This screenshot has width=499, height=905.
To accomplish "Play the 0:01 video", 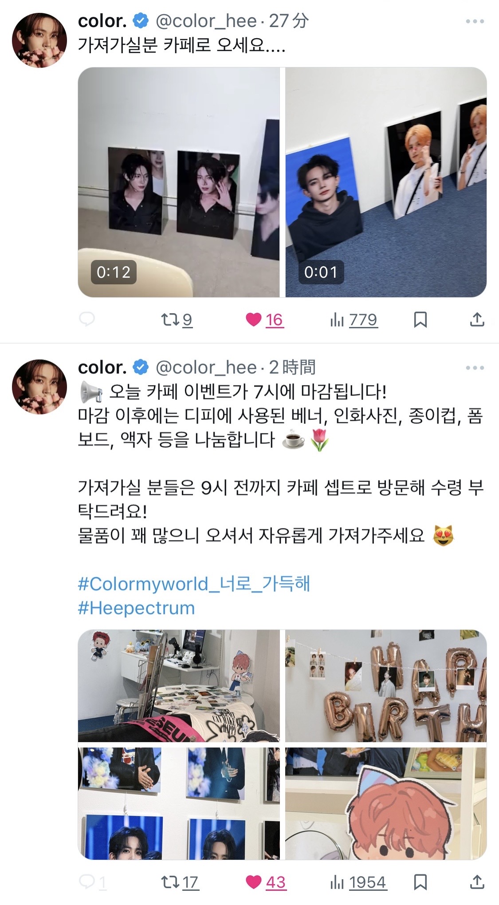I will point(386,182).
